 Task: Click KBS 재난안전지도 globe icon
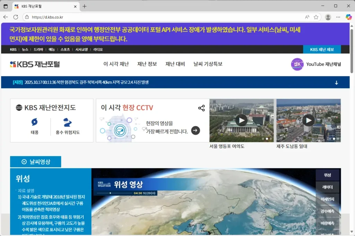click(x=19, y=107)
